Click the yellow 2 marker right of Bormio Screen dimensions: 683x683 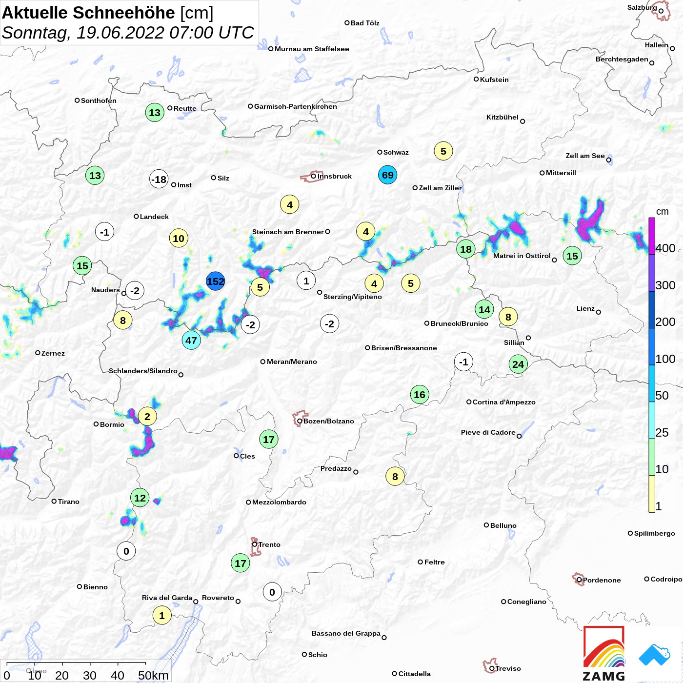pyautogui.click(x=147, y=417)
